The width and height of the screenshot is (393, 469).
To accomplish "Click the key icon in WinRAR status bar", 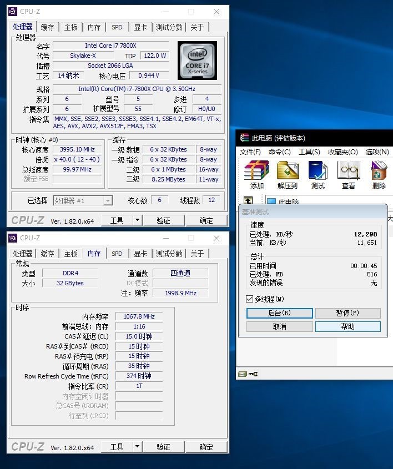I will point(253,374).
